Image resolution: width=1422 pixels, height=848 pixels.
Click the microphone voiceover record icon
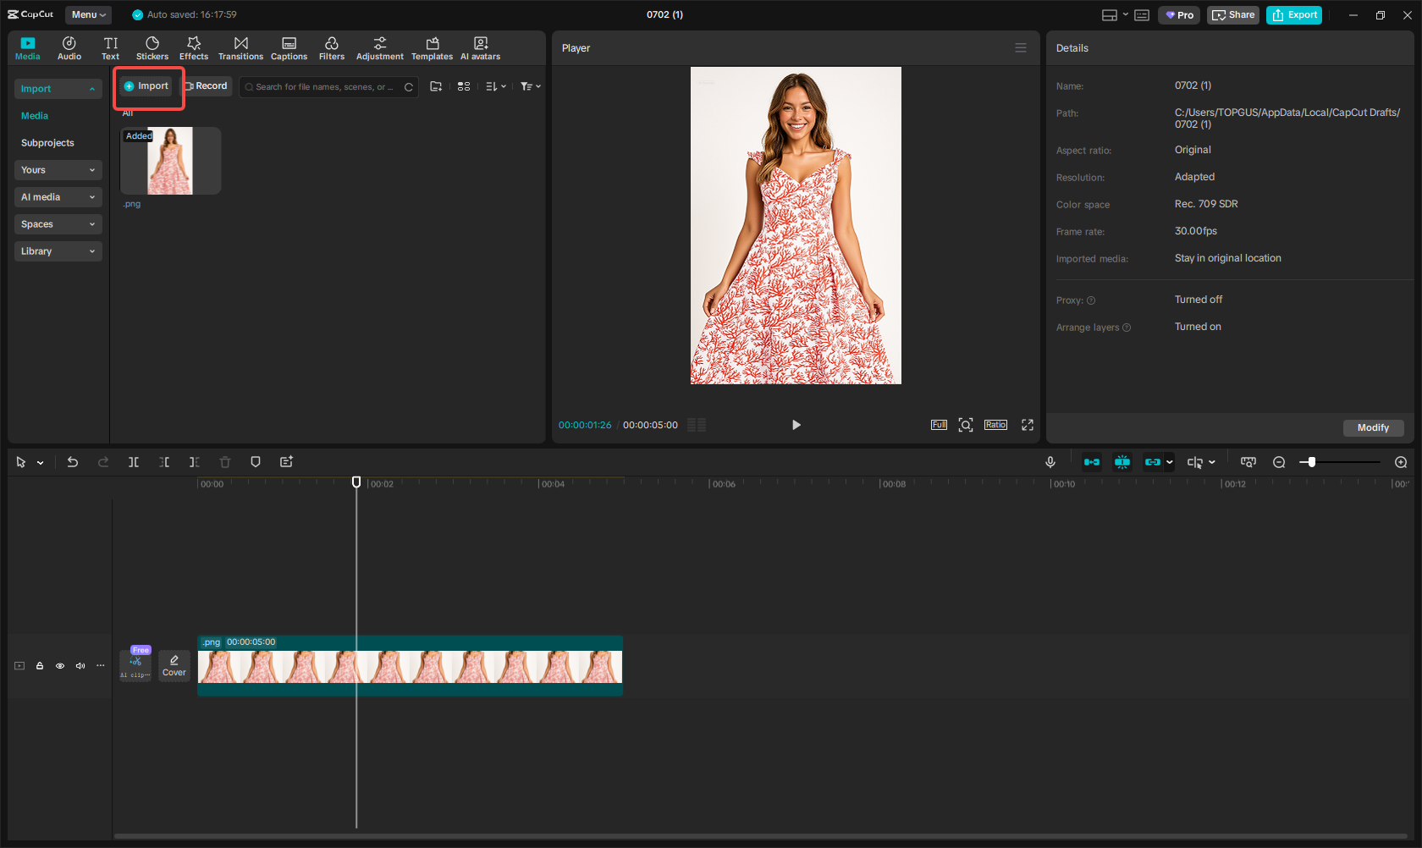pos(1050,462)
